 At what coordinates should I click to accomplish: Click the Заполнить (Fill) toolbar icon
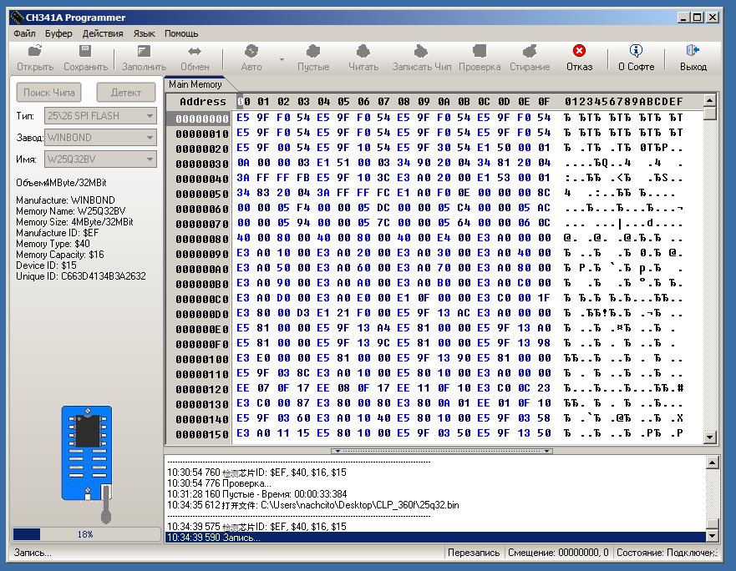[144, 52]
